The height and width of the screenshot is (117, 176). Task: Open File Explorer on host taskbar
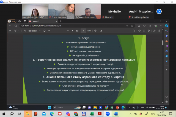point(28,114)
